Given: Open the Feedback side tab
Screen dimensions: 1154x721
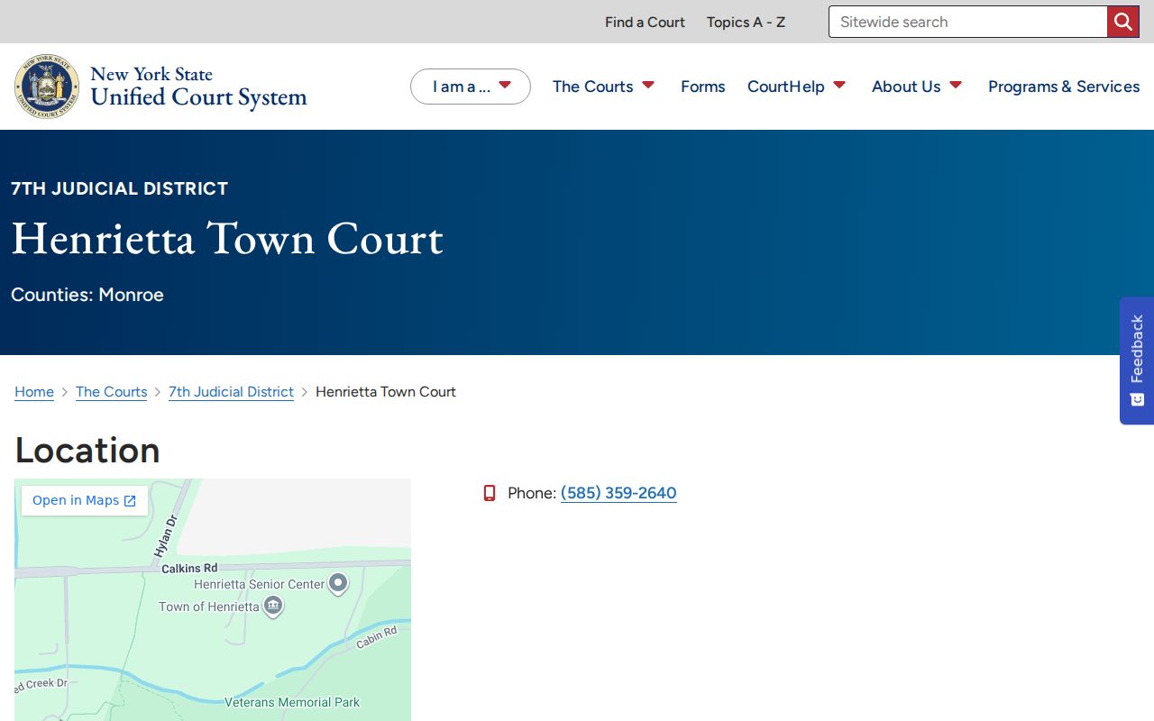Looking at the screenshot, I should (1137, 360).
